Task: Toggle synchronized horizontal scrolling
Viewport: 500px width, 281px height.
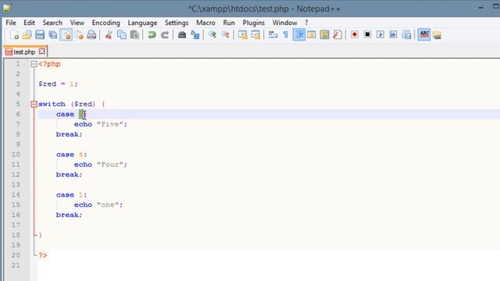Action: coord(255,34)
